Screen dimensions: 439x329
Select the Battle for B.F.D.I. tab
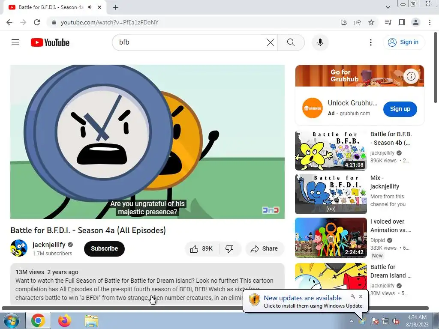tap(51, 7)
